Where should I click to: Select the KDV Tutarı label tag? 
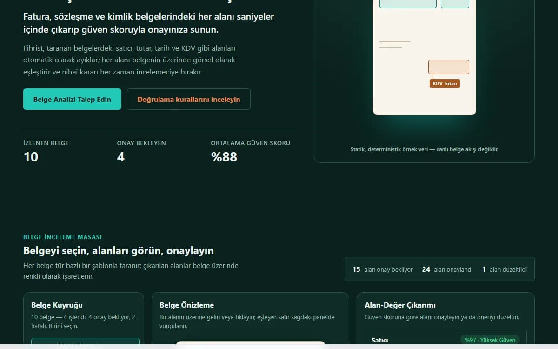click(445, 84)
